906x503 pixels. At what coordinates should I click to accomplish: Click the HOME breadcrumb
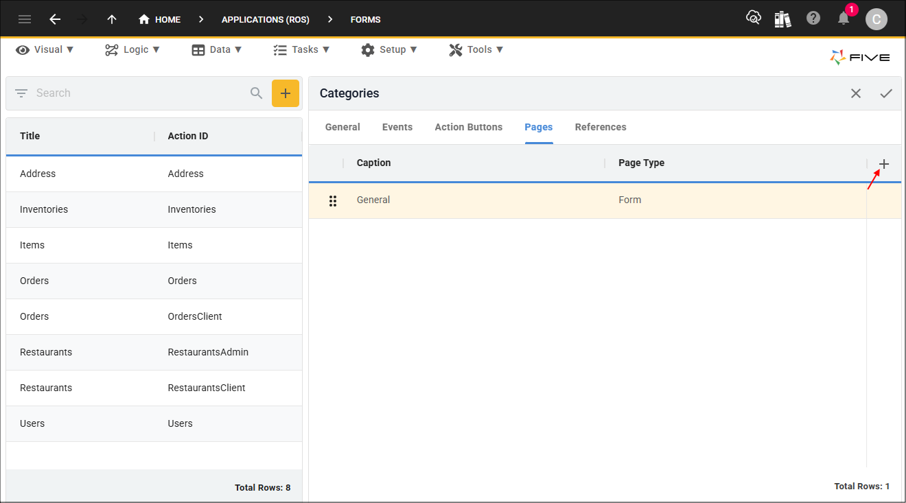[159, 19]
